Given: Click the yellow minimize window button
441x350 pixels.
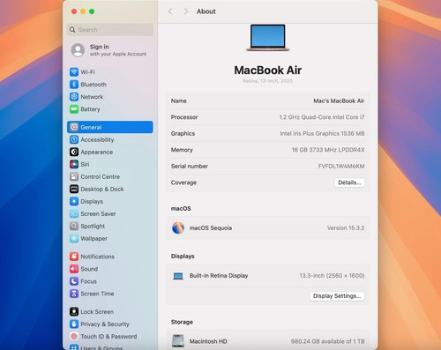Looking at the screenshot, I should tap(83, 11).
